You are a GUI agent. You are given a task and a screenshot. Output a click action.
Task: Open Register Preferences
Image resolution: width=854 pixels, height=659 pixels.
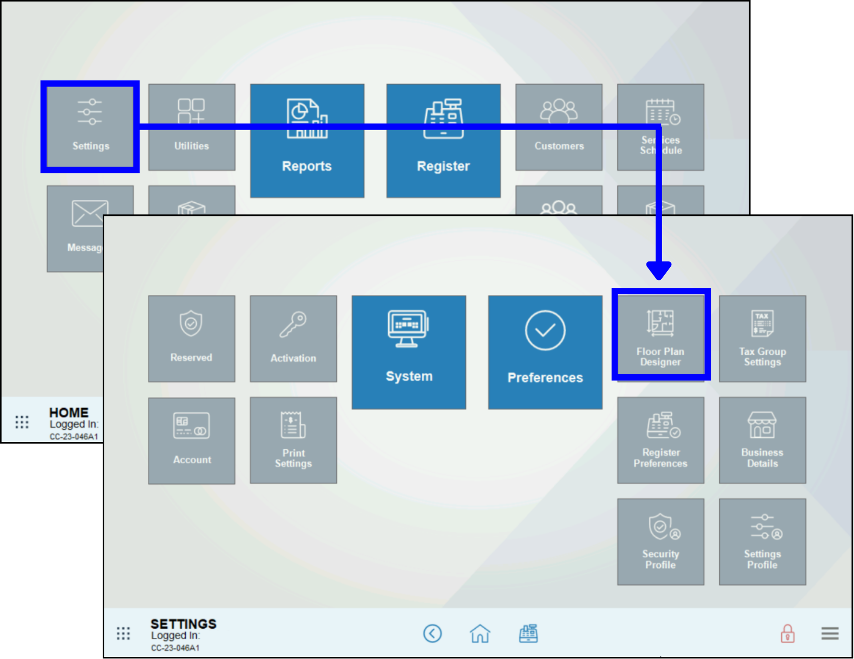[661, 440]
